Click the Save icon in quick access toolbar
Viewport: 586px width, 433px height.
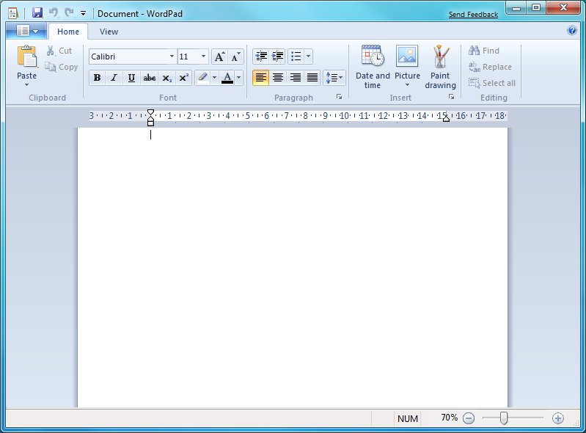click(37, 13)
